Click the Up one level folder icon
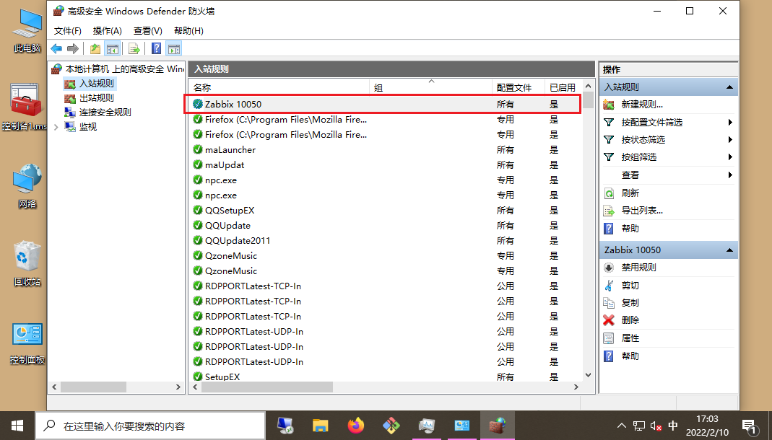 coord(95,48)
